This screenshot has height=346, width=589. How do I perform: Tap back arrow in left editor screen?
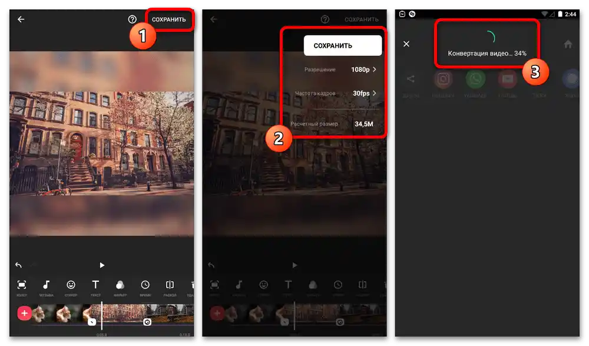point(21,19)
